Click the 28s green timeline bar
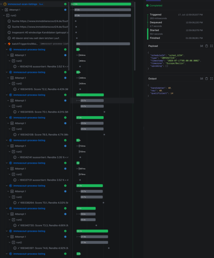 tap(90, 95)
